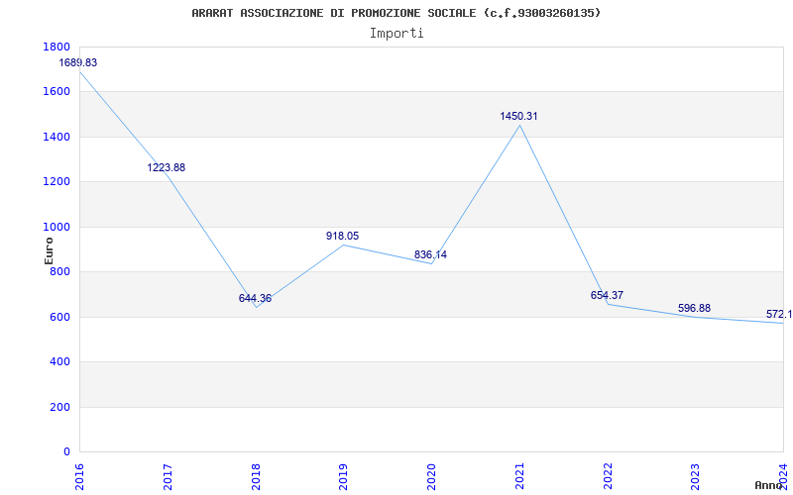Select the 644.36 data label
The width and height of the screenshot is (793, 495).
pyautogui.click(x=255, y=299)
